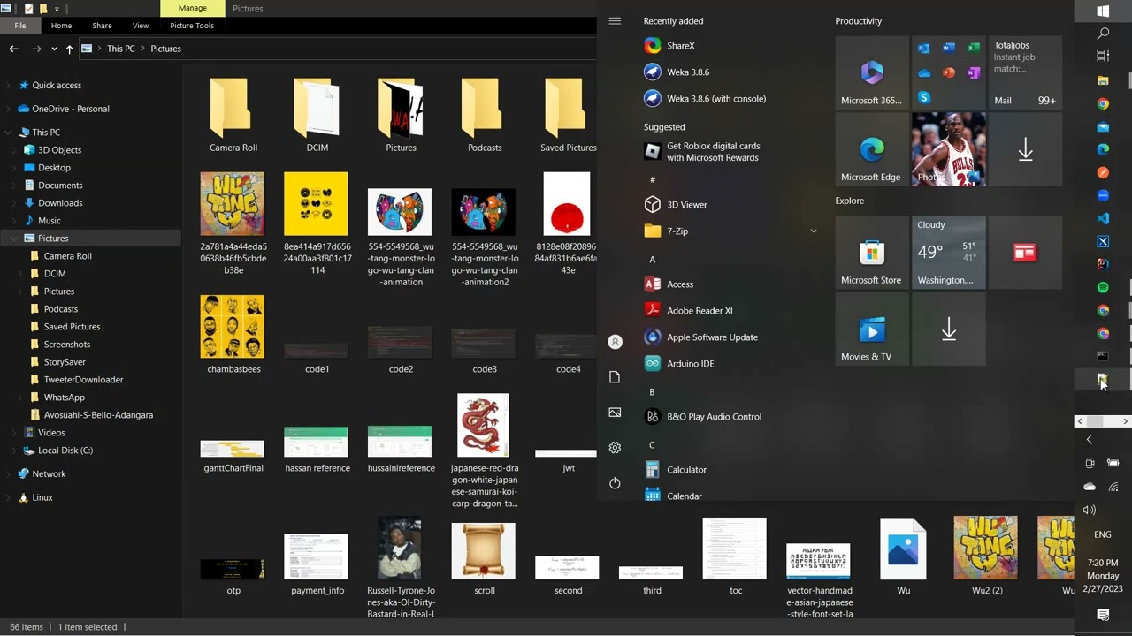Viewport: 1132px width, 636px height.
Task: Switch to the Home ribbon tab
Action: [x=61, y=26]
